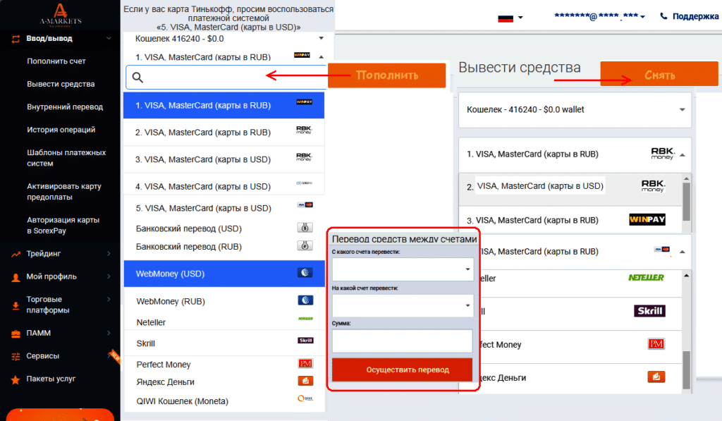Select 4. VISA, MasterCard (карты в USD)
Screen dimensions: 722x421
click(x=224, y=184)
